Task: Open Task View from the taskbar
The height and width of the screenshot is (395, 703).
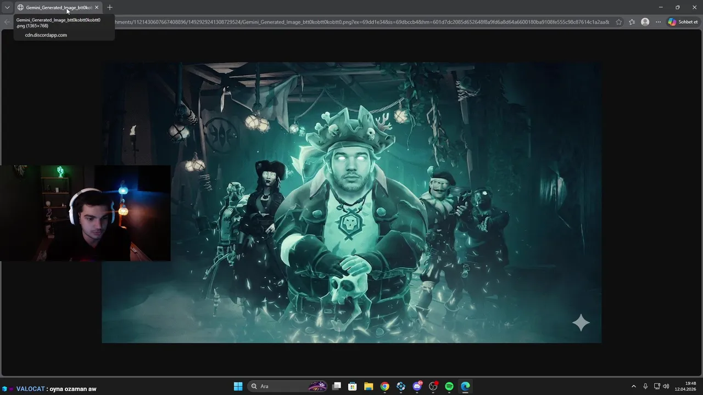Action: (x=337, y=386)
